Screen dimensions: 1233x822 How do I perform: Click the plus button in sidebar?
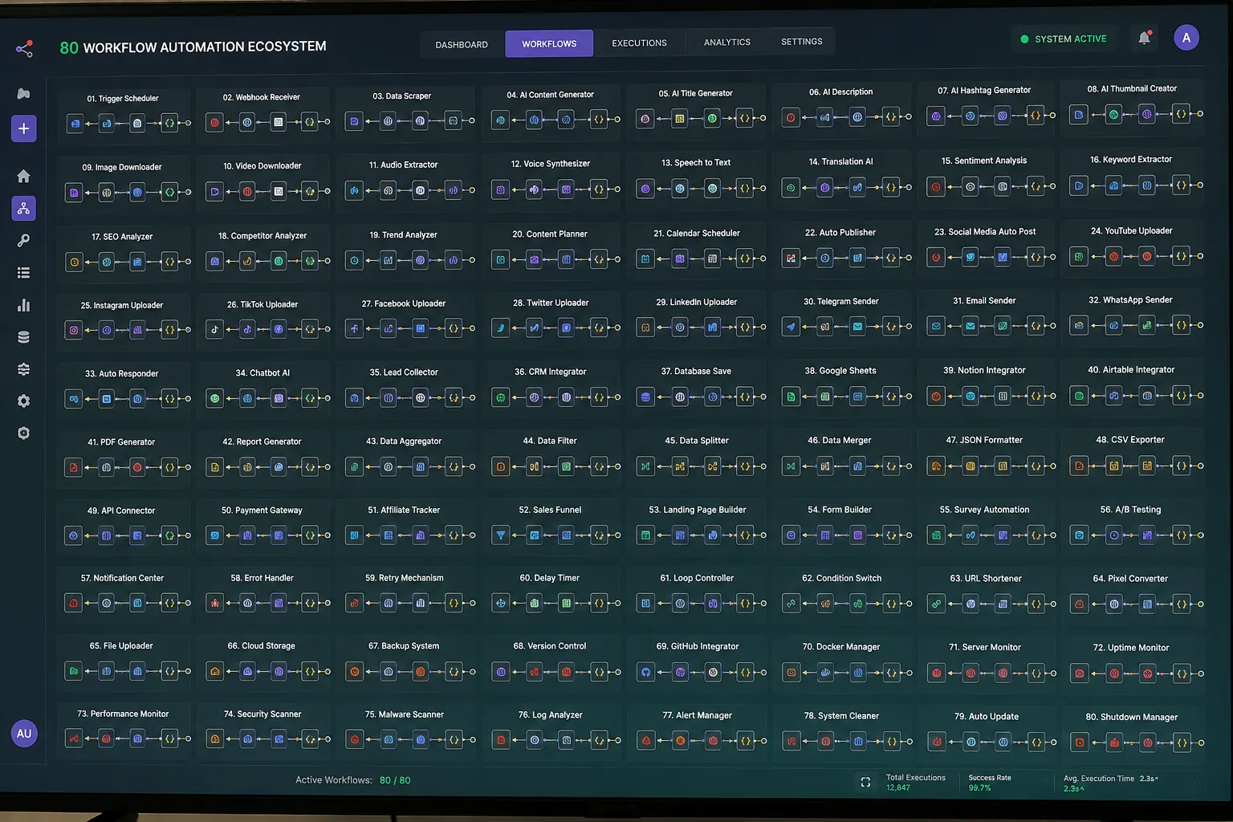click(24, 128)
